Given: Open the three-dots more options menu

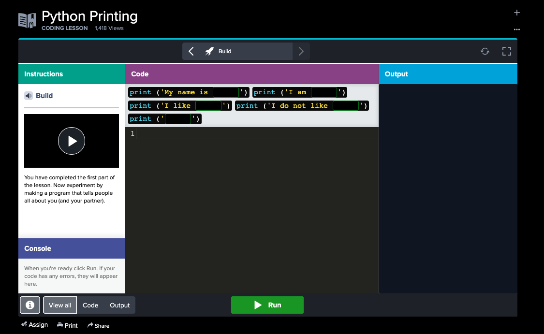Looking at the screenshot, I should (516, 29).
